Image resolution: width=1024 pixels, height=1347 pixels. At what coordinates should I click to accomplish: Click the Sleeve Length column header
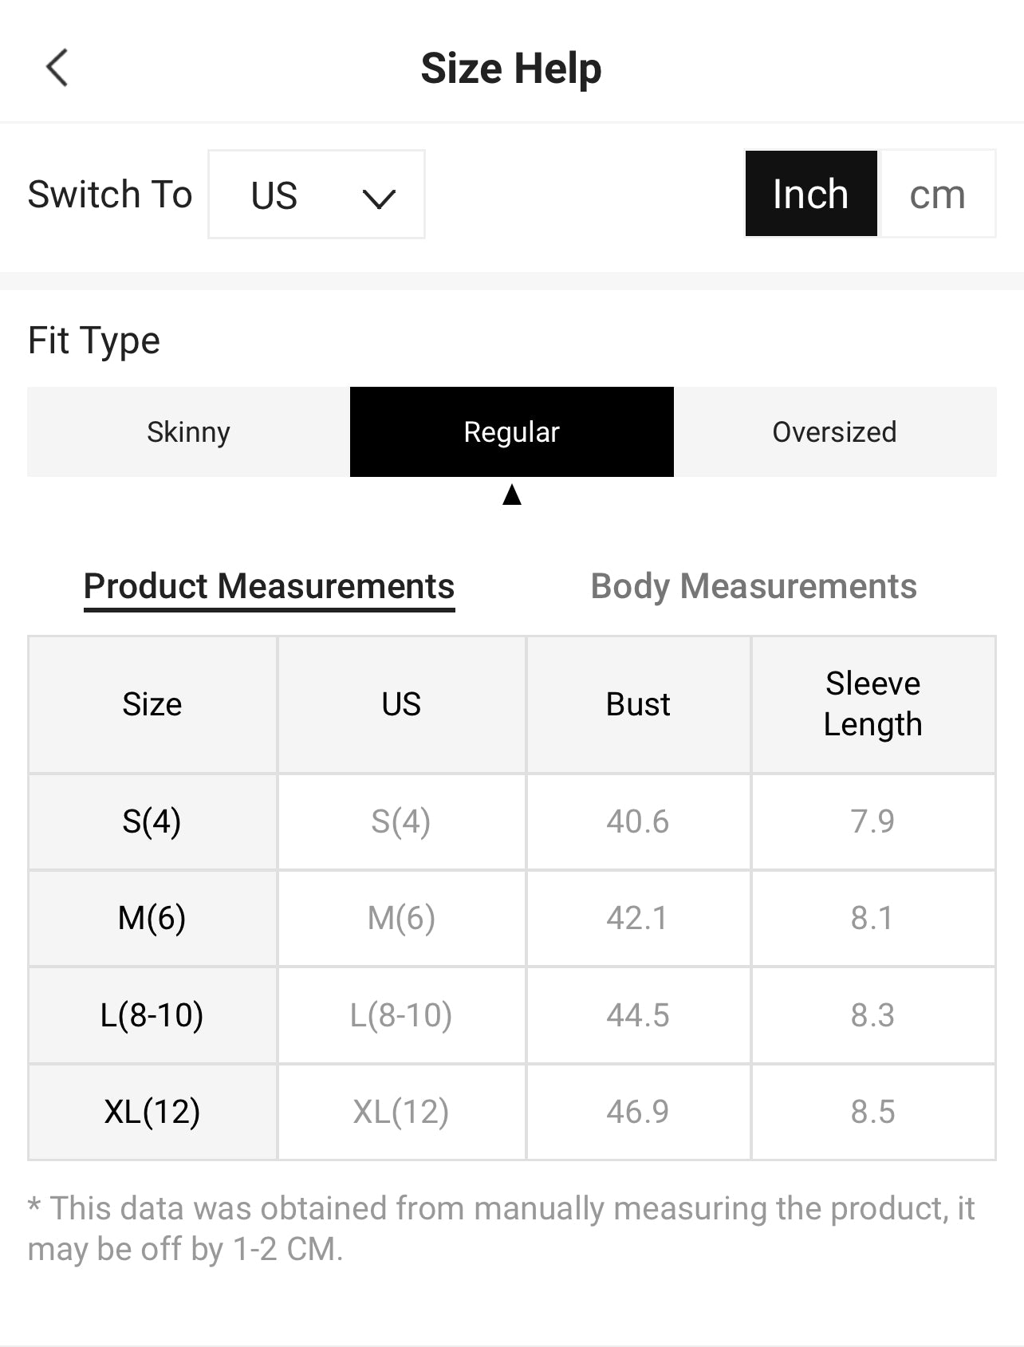coord(872,704)
